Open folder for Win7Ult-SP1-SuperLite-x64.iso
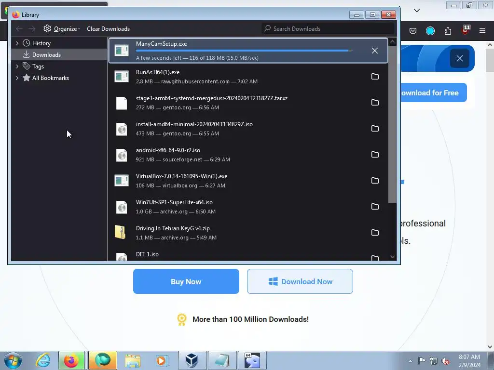 pyautogui.click(x=375, y=206)
